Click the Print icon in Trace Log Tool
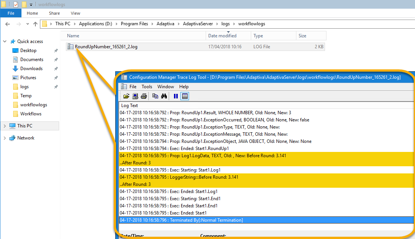The width and height of the screenshot is (415, 239). [144, 96]
